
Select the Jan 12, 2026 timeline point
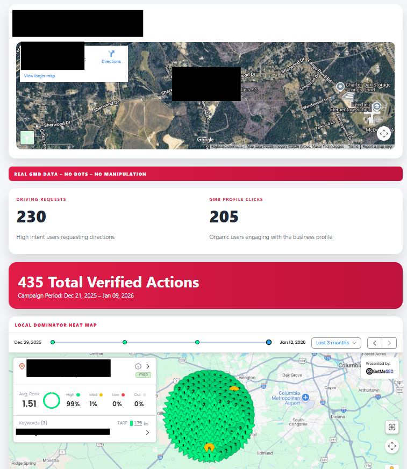tap(269, 342)
